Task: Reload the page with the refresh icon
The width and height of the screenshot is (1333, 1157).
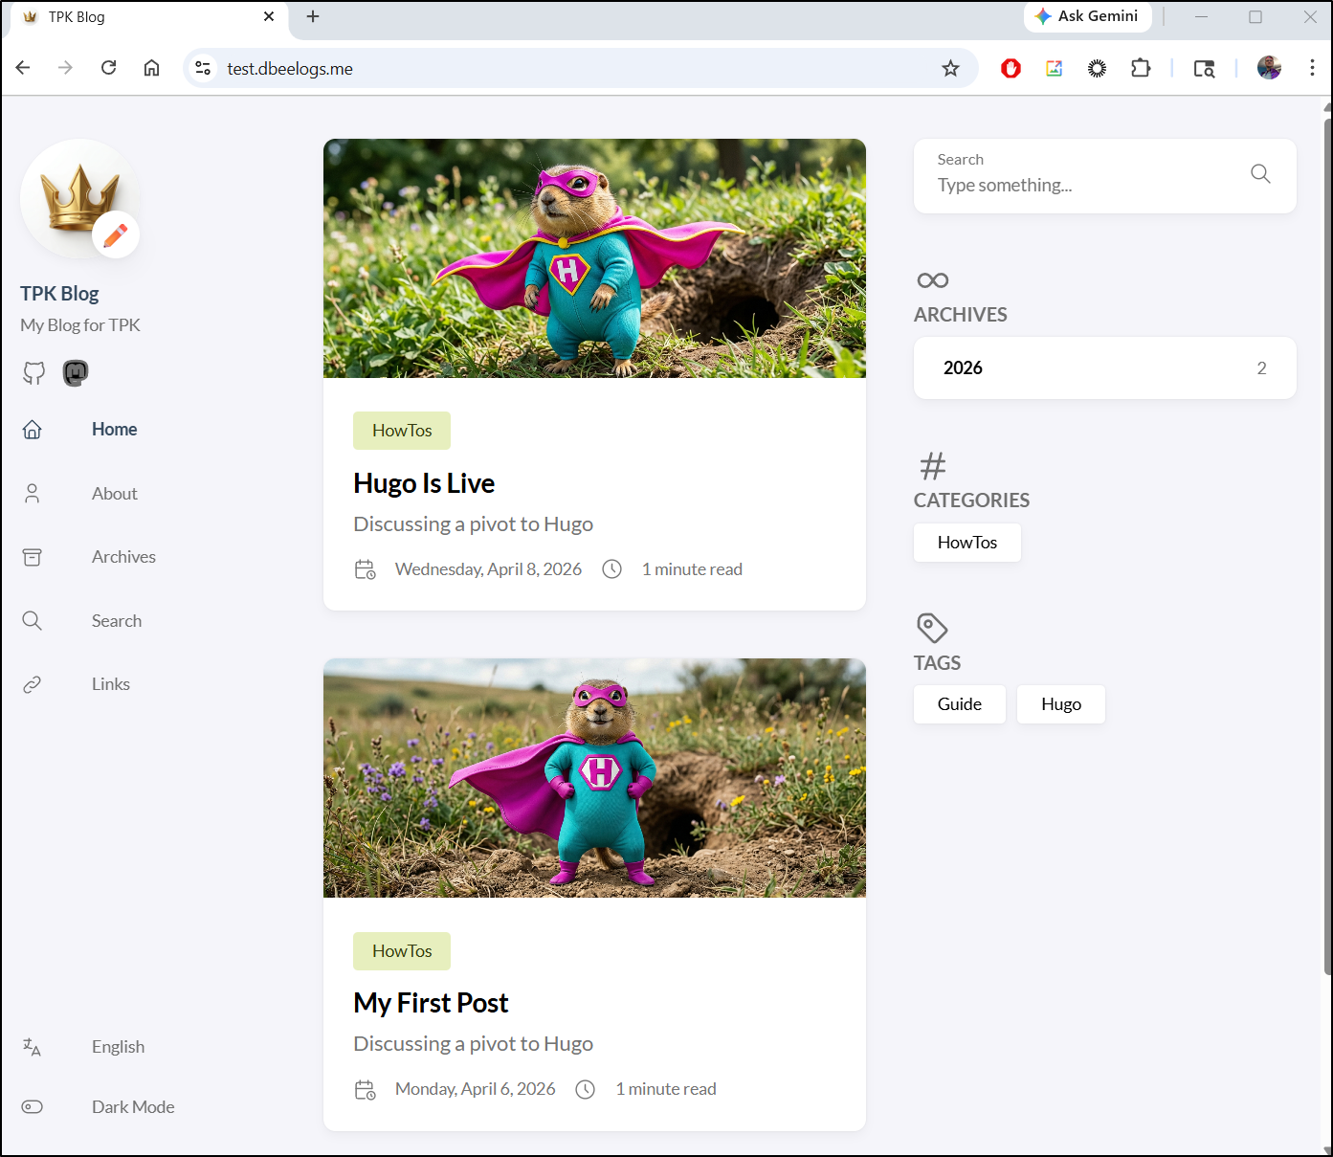Action: click(109, 68)
